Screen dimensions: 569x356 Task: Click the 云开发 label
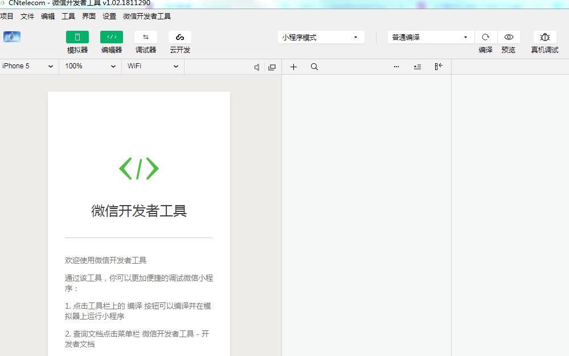point(180,50)
